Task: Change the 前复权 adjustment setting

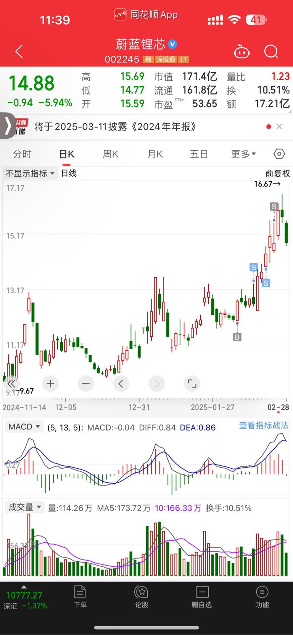Action: (278, 174)
